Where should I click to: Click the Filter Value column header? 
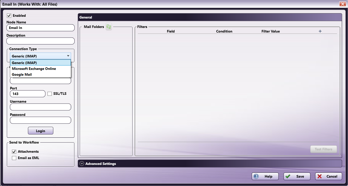(271, 31)
